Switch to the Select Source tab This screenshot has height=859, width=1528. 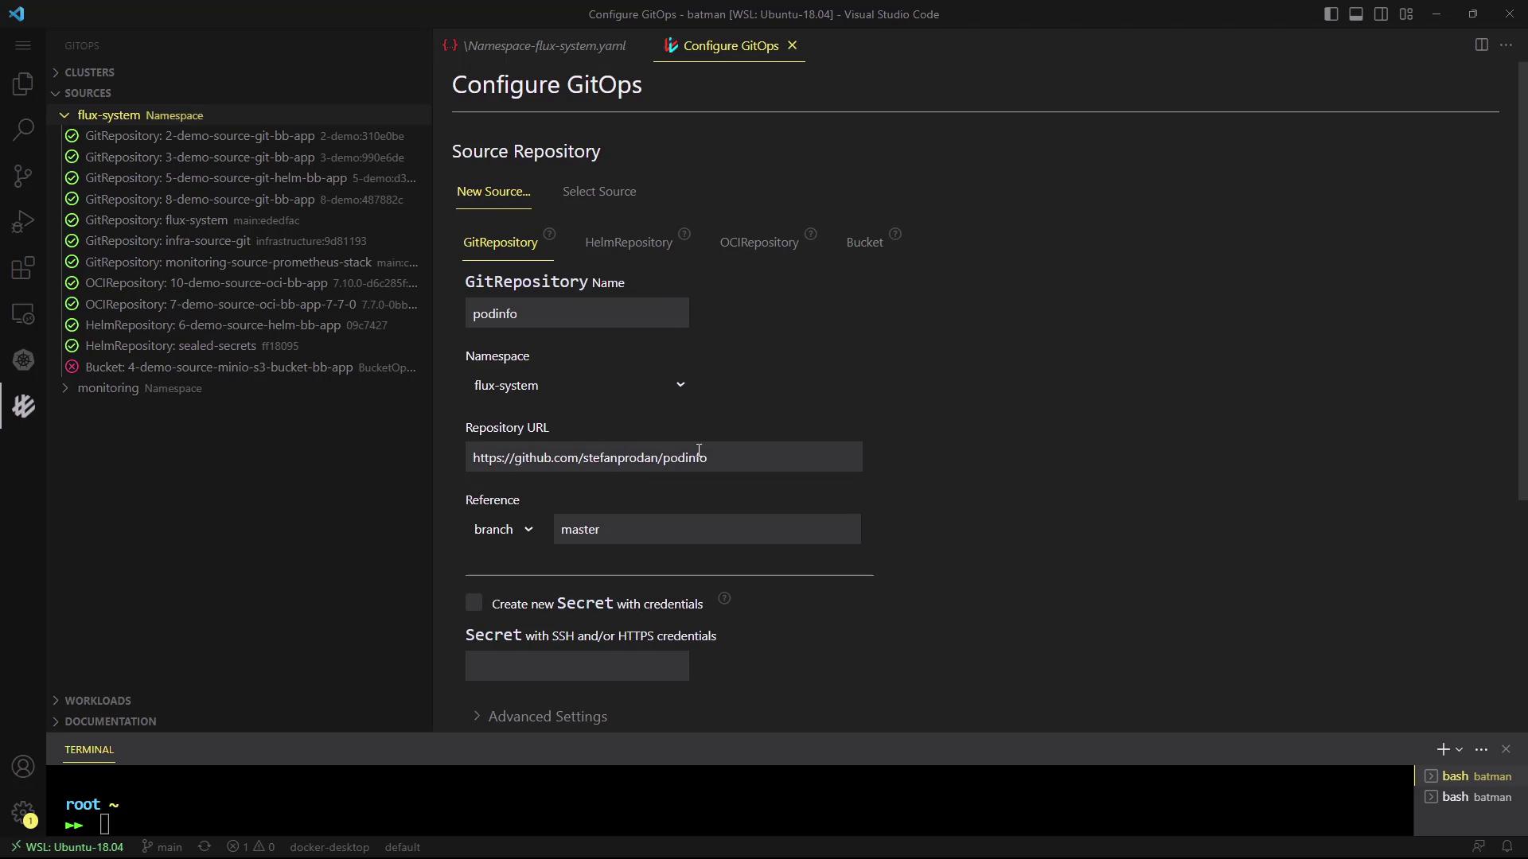598,192
